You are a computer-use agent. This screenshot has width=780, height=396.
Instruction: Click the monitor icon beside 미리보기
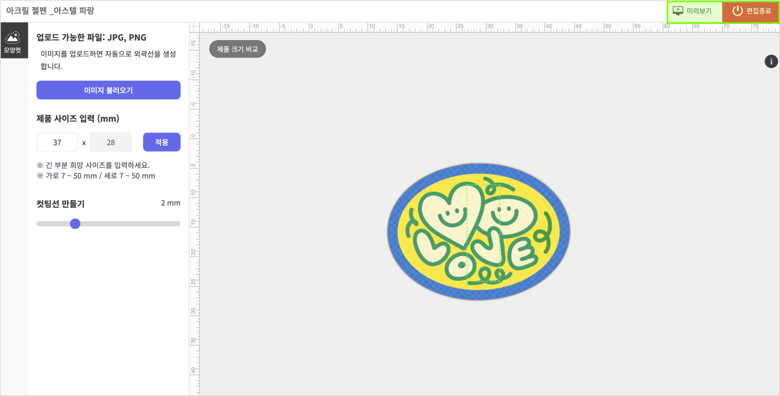[678, 11]
